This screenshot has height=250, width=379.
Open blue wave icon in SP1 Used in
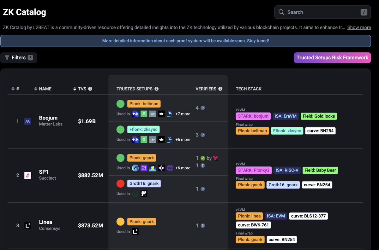pos(135,168)
